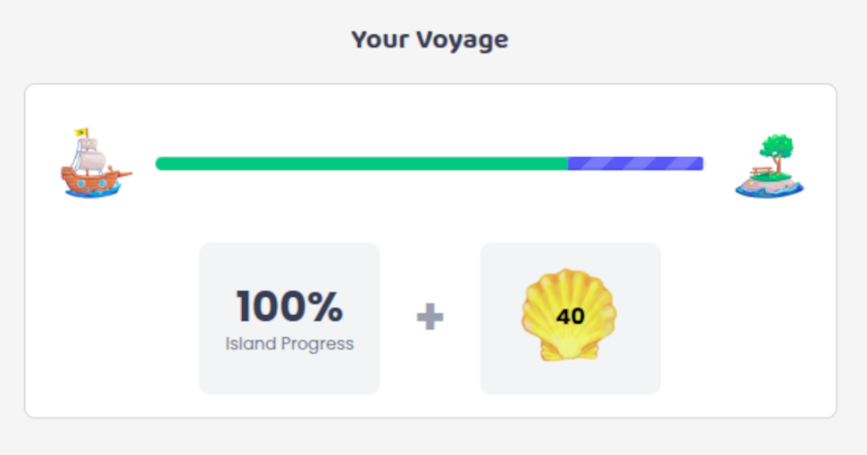Select the golden seashell icon
The height and width of the screenshot is (455, 867).
(569, 315)
